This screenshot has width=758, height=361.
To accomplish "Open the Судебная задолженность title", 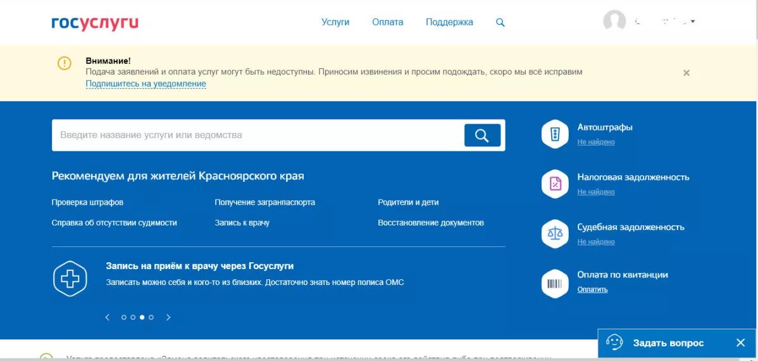I will tap(631, 227).
